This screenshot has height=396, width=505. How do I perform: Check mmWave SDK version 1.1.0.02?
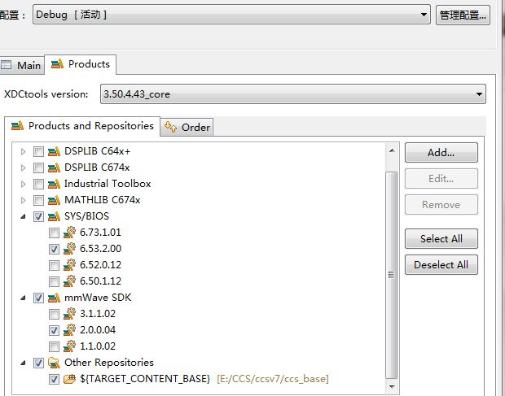click(54, 347)
